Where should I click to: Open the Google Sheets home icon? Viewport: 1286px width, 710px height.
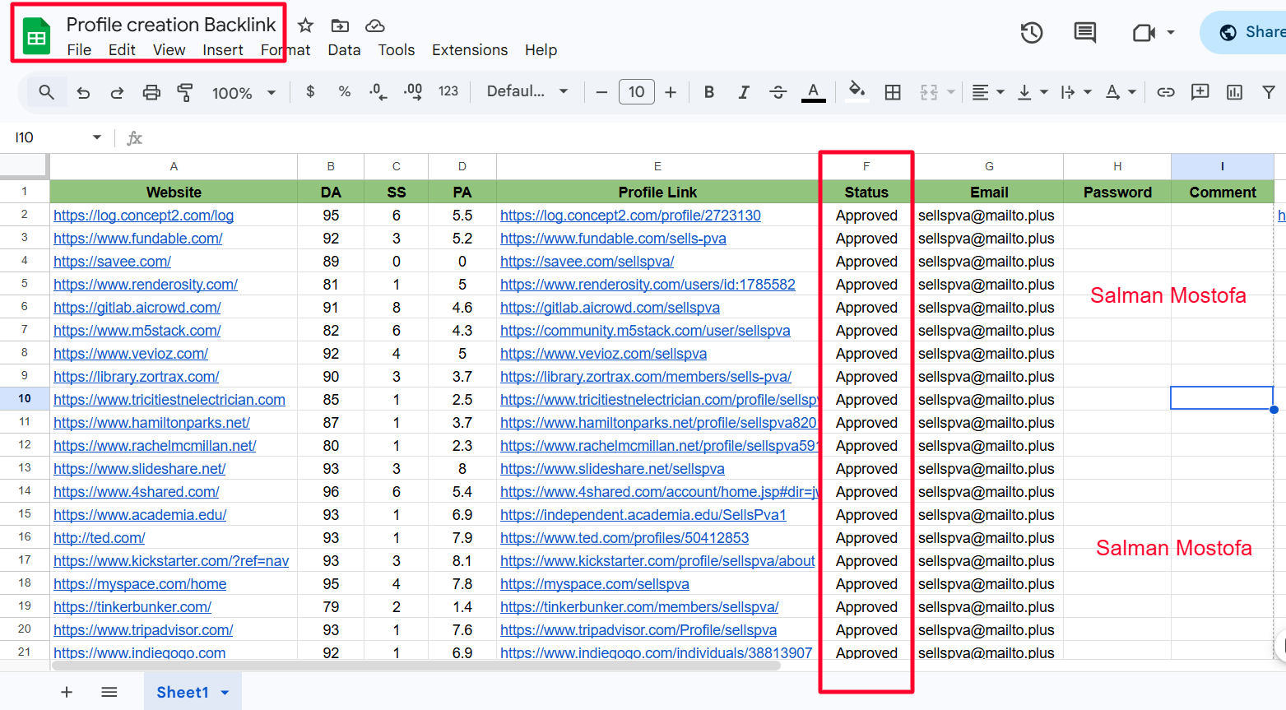[36, 37]
